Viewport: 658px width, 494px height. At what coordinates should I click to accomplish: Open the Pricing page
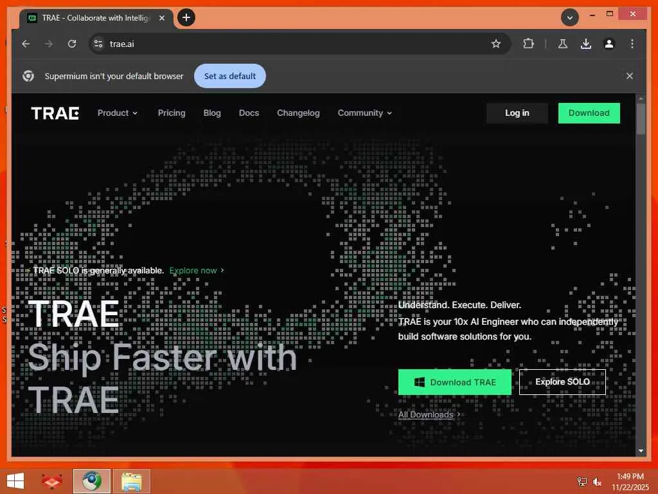[172, 113]
